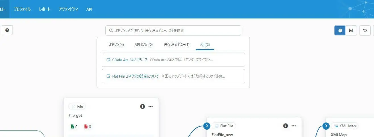Click the help question mark icon
Viewport: 374px width, 137px height.
(x=7, y=30)
